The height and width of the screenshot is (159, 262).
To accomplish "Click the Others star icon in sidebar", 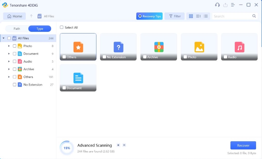I will click(20, 77).
